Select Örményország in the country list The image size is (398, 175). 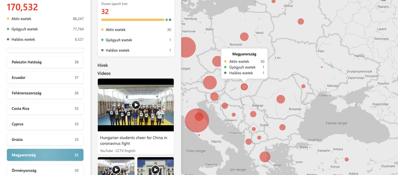coord(45,170)
